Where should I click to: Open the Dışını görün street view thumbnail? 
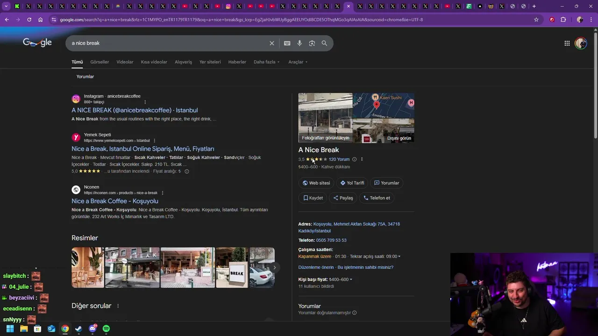tap(384, 131)
